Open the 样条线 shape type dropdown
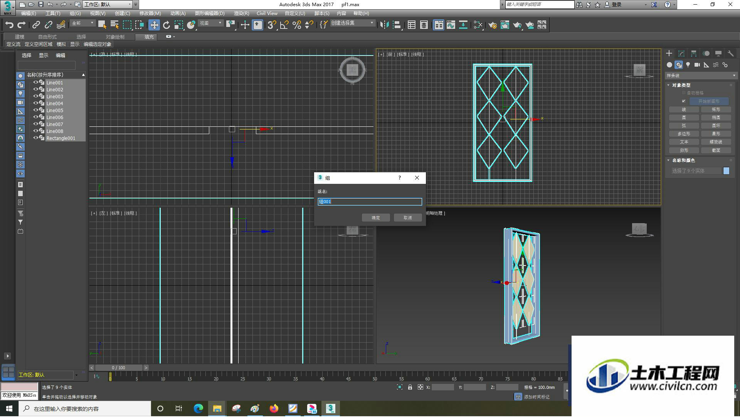740x417 pixels. 701,76
